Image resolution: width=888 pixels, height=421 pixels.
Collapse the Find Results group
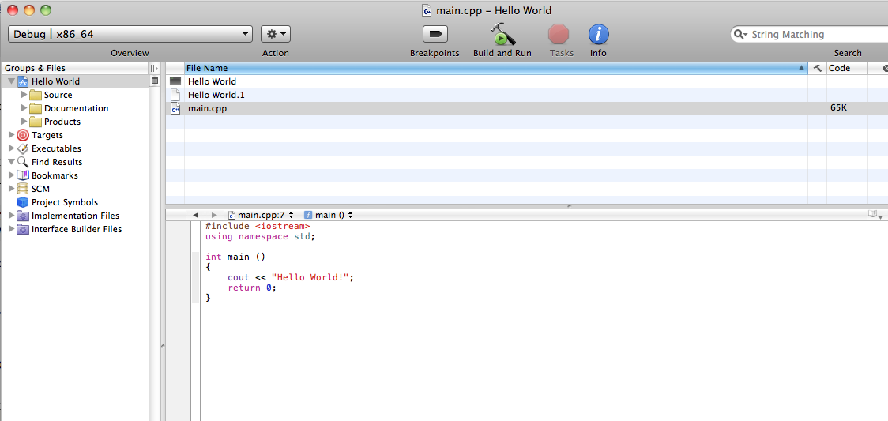pyautogui.click(x=11, y=162)
